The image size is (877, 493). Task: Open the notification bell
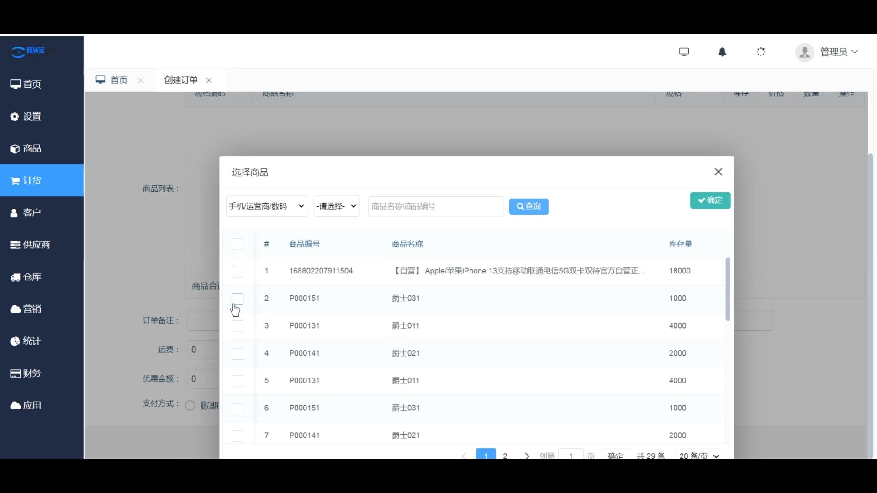pos(722,52)
